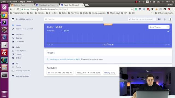Open Feedback about this page

142,19
